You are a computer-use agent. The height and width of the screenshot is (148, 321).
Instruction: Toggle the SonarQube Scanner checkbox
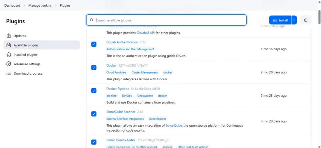point(94,114)
